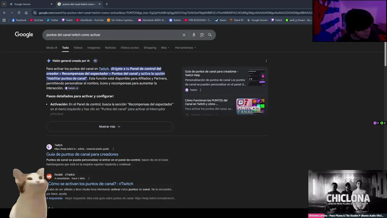Click the help.twitch.tv result URL
Viewport: 387px width, 218px height.
(x=81, y=149)
